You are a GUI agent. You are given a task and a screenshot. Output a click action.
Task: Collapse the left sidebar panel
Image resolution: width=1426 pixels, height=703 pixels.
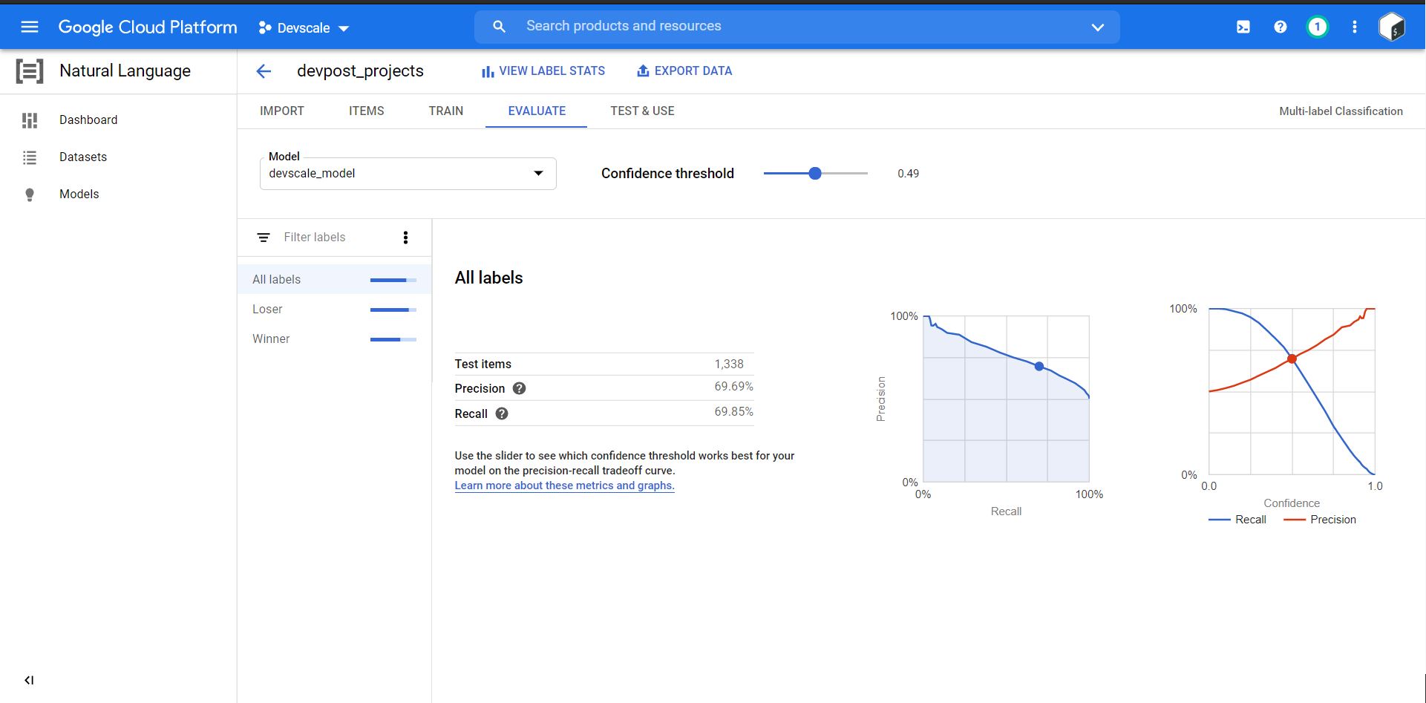[x=29, y=680]
